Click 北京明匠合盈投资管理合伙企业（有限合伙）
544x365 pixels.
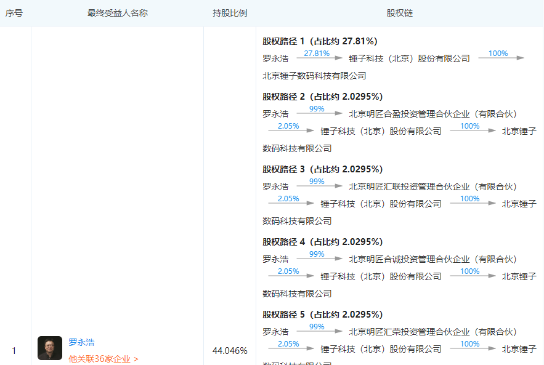[x=432, y=114]
